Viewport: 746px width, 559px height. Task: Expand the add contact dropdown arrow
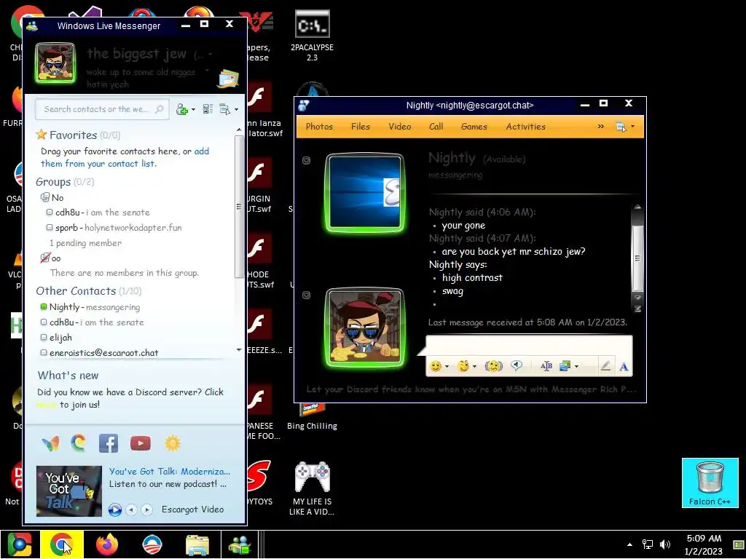point(192,110)
